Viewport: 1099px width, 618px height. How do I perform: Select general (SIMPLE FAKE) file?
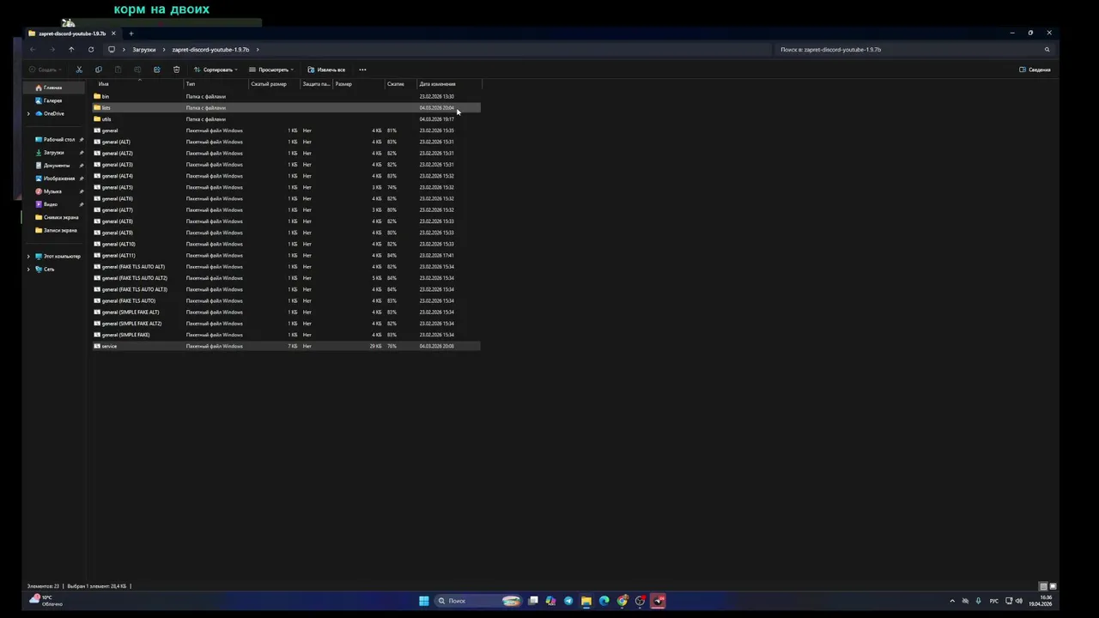pos(286,335)
